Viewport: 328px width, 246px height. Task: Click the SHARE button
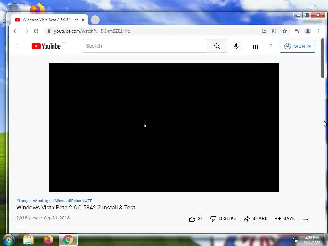[255, 218]
